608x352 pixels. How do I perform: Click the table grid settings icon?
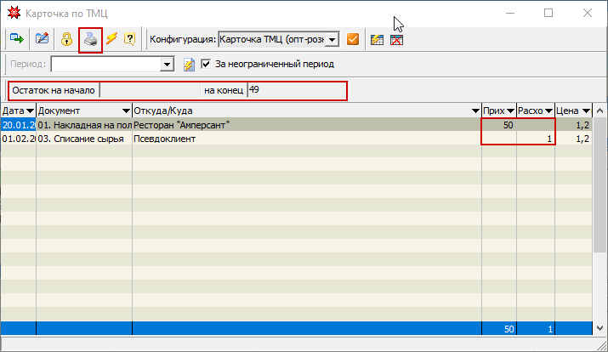[x=378, y=39]
